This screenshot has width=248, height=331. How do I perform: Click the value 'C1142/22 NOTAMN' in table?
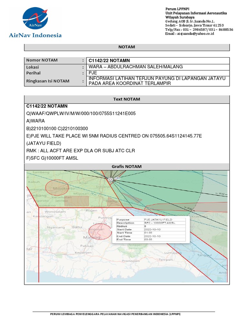click(x=109, y=60)
